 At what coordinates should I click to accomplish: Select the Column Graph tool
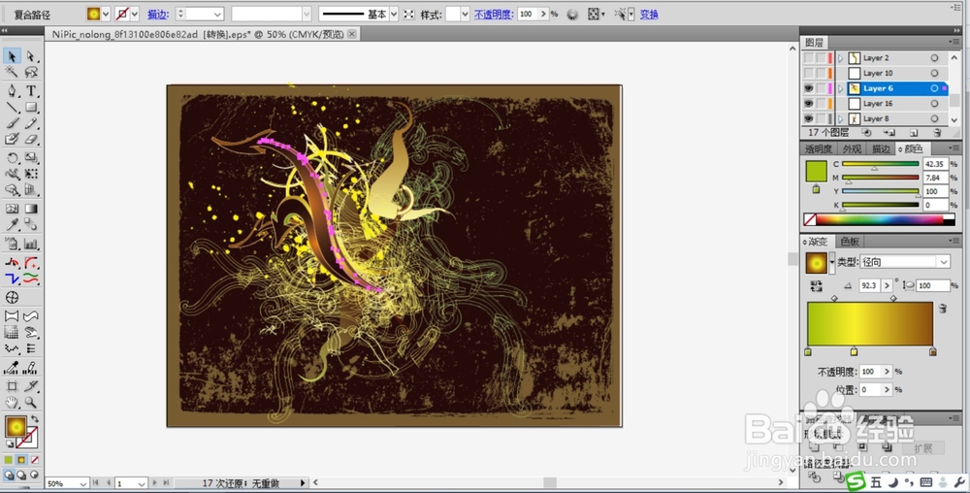[31, 244]
